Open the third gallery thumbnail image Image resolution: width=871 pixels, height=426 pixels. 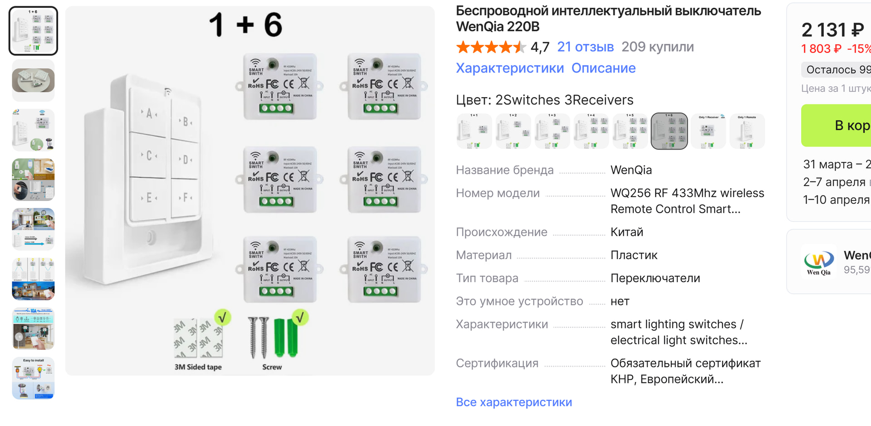click(x=33, y=130)
